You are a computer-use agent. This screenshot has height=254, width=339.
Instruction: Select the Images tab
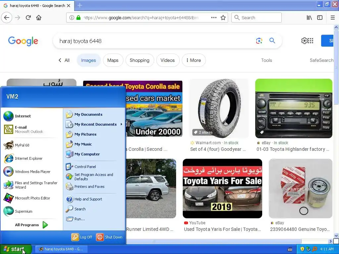(x=88, y=60)
